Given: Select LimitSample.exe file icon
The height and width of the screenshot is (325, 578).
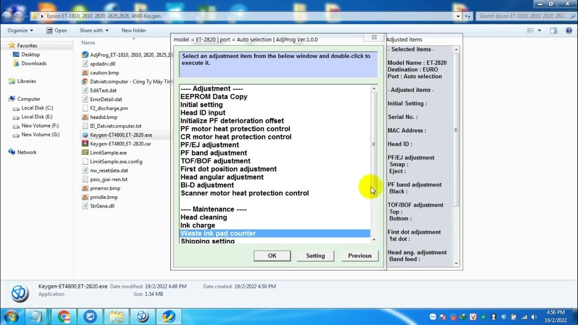Looking at the screenshot, I should [85, 153].
